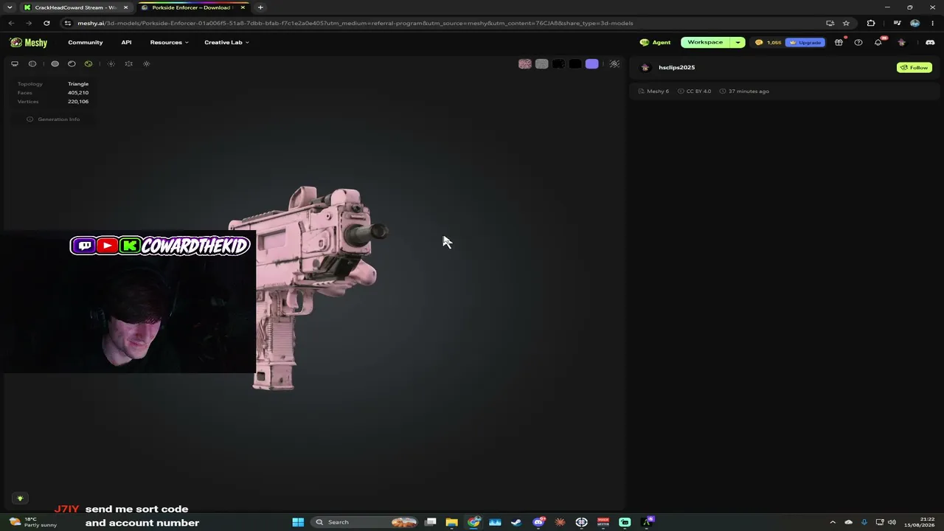Open the volume control in system tray
The width and height of the screenshot is (944, 531).
coord(892,522)
